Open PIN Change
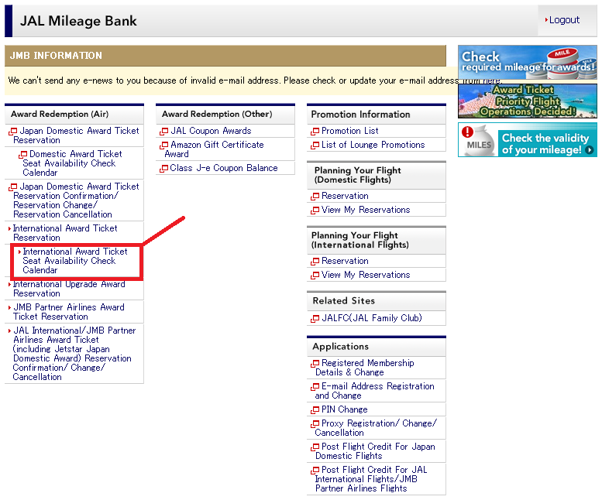 click(x=344, y=409)
